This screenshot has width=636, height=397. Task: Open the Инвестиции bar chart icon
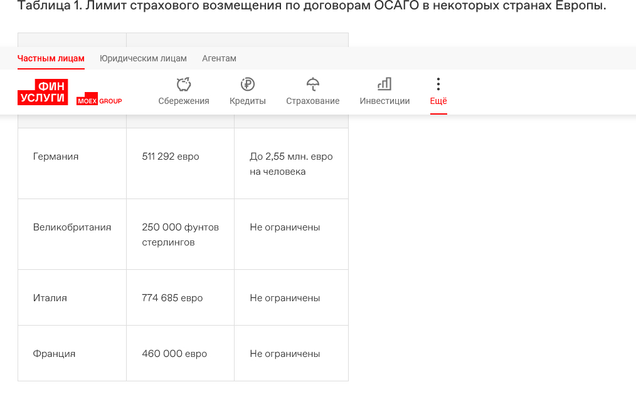click(384, 85)
